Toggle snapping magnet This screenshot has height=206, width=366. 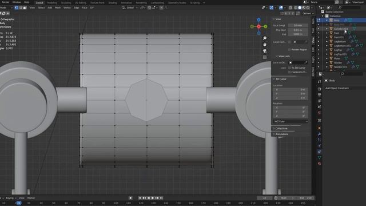tap(149, 7)
